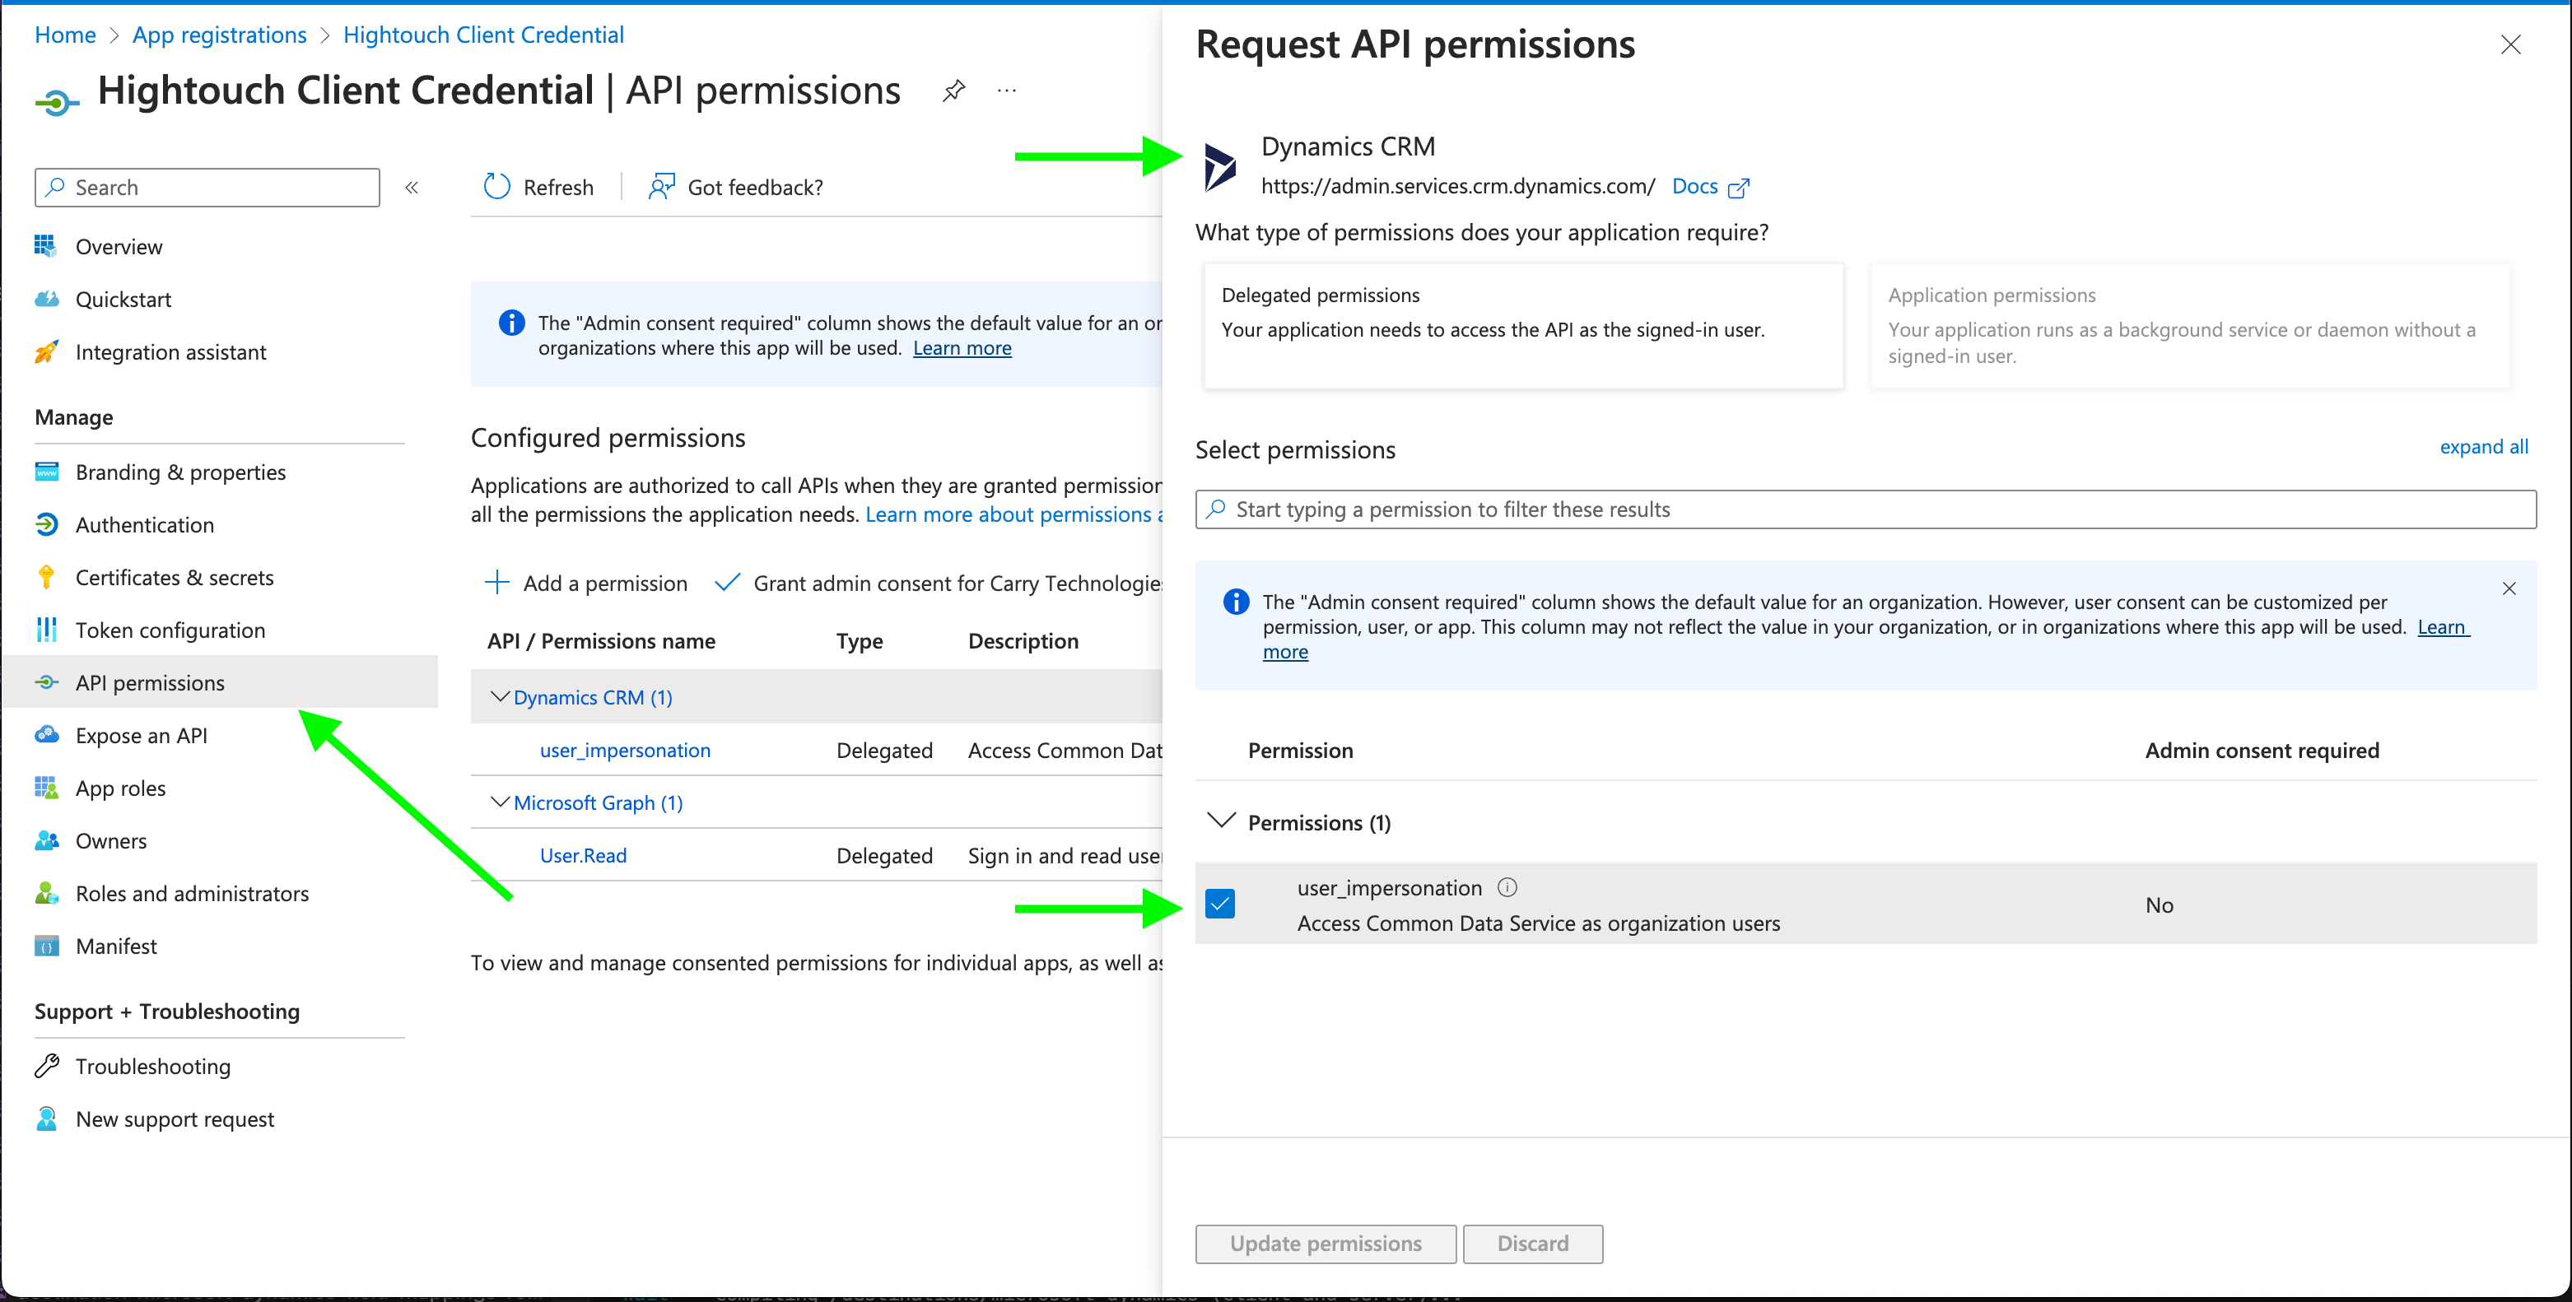Click Grant admin consent for Carry Technologies

pos(939,584)
